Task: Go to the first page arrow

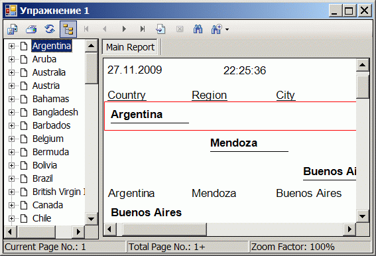Action: [x=86, y=29]
